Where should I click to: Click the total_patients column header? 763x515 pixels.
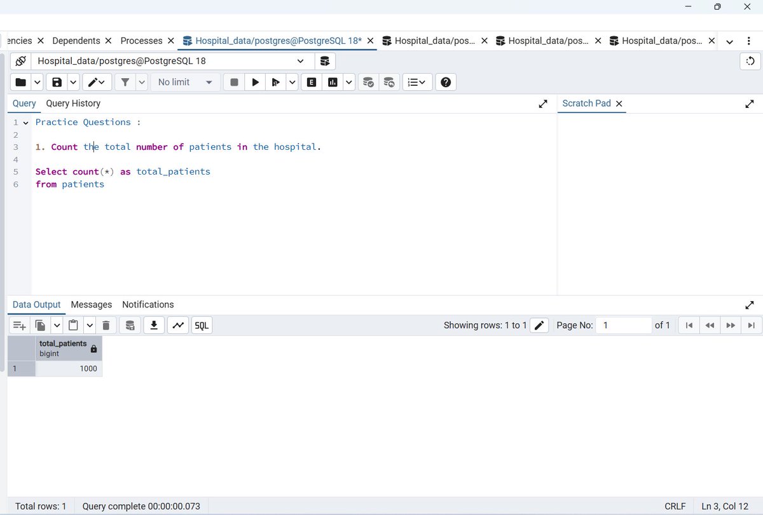(x=69, y=349)
